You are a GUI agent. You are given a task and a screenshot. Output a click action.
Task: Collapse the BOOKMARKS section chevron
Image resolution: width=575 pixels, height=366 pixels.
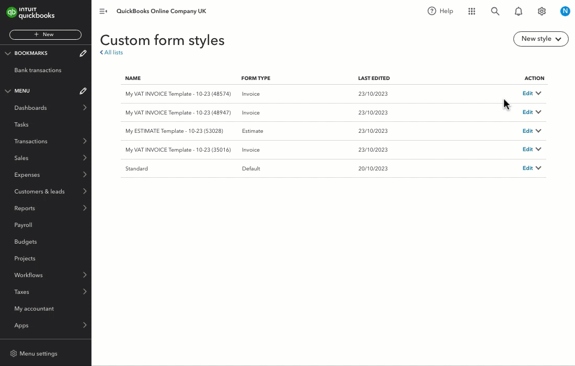[x=8, y=53]
